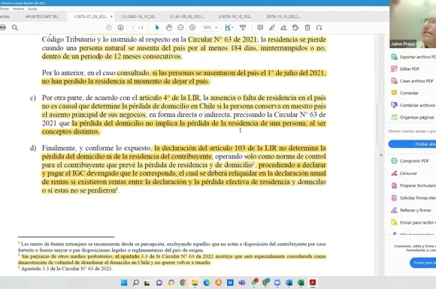Click highlighted text "artículo 4° de la LIR"
Screen dimensions: 436x289
(x=169, y=98)
